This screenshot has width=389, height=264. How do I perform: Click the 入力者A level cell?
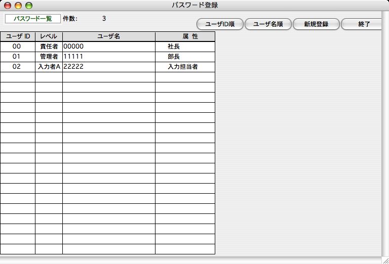click(49, 67)
